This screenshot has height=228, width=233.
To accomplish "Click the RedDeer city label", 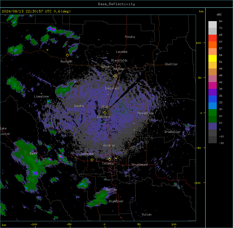I will [x=119, y=69].
